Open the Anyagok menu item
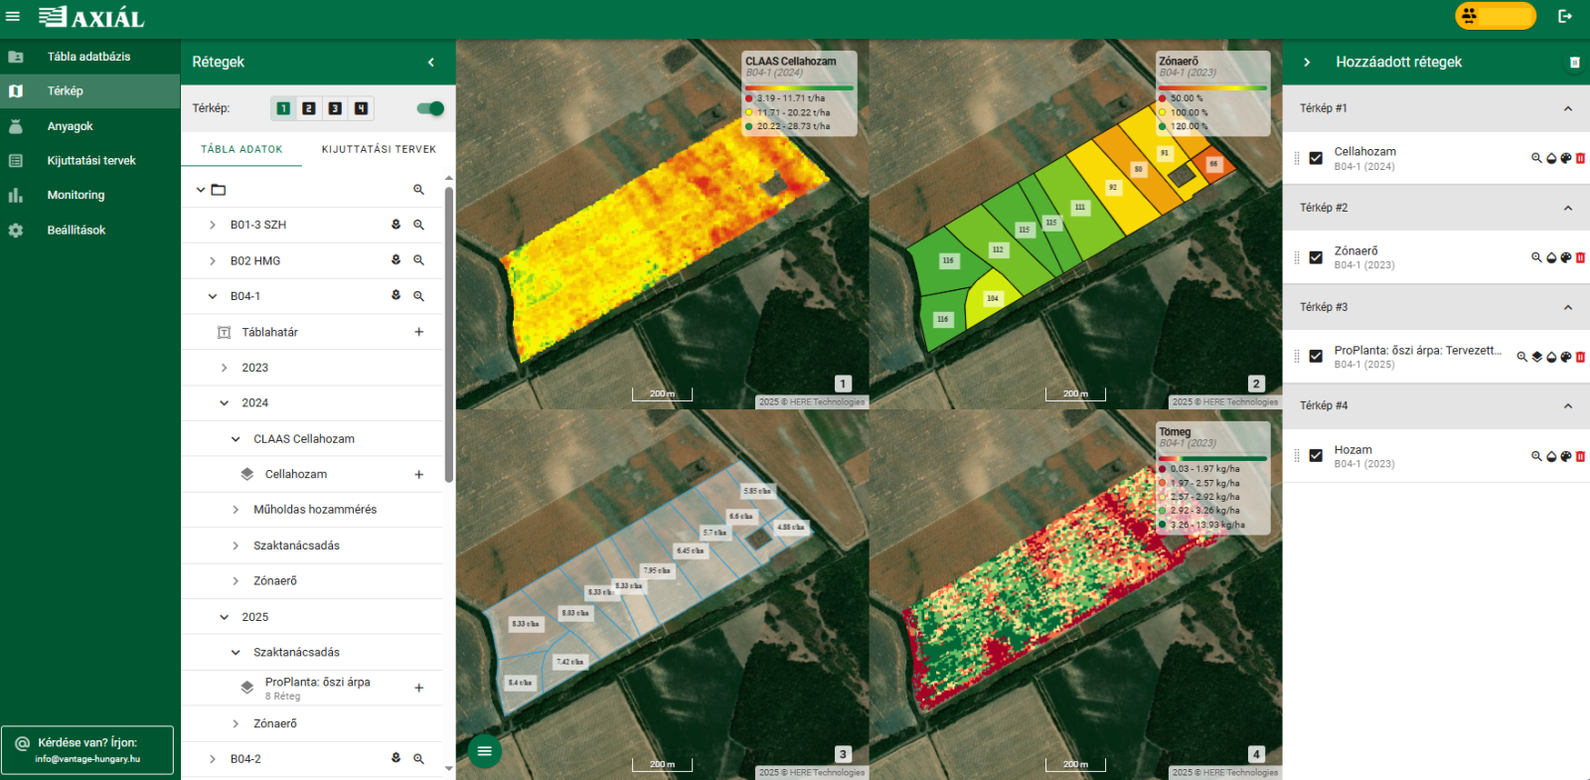 click(89, 126)
